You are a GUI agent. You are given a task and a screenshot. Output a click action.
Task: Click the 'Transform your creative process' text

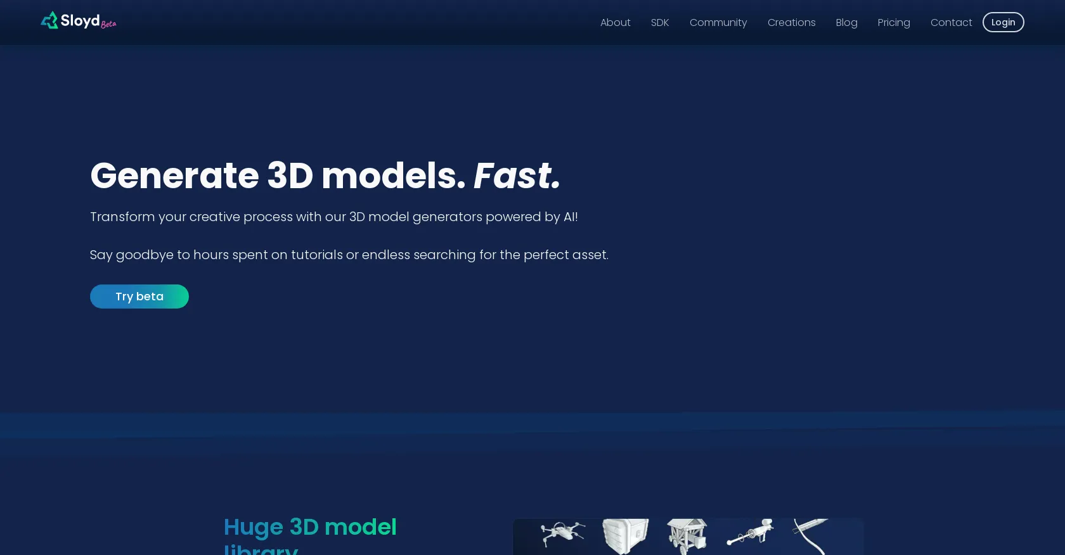click(333, 217)
